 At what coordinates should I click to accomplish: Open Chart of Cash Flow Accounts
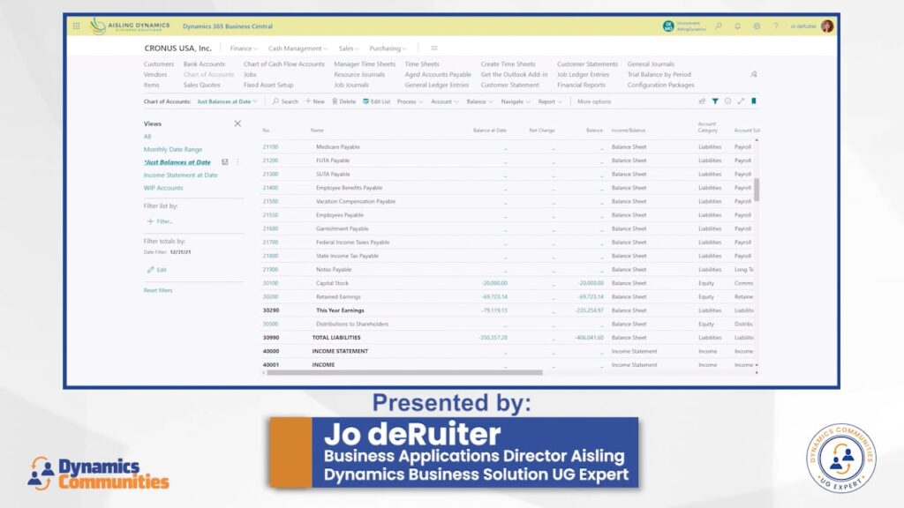point(283,63)
